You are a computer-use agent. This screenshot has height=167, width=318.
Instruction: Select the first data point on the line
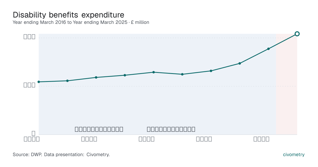click(x=39, y=82)
